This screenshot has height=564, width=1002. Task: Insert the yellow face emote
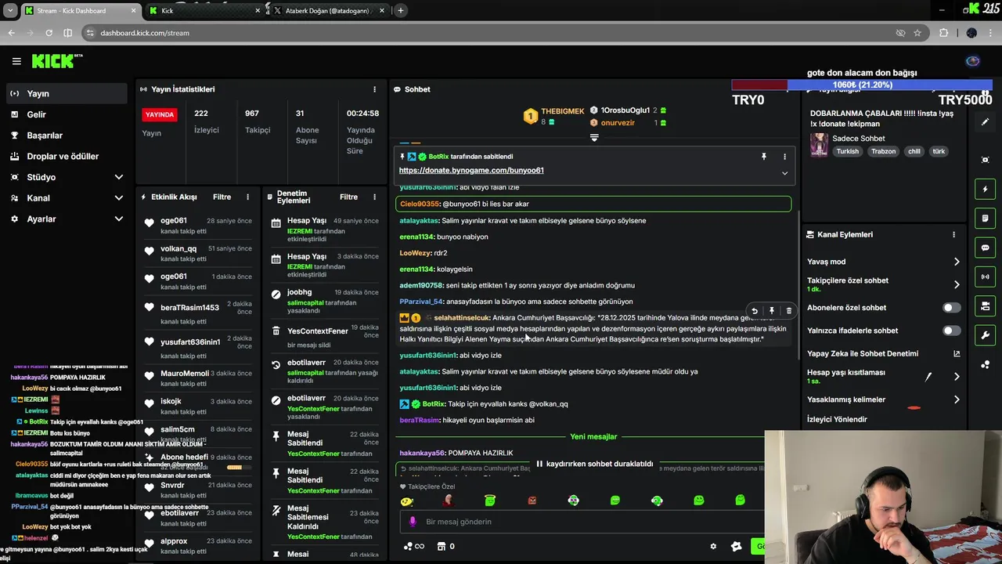[406, 501]
